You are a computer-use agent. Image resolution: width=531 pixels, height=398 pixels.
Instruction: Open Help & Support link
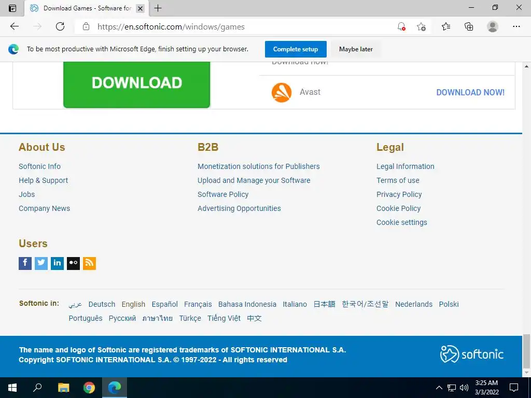point(44,180)
